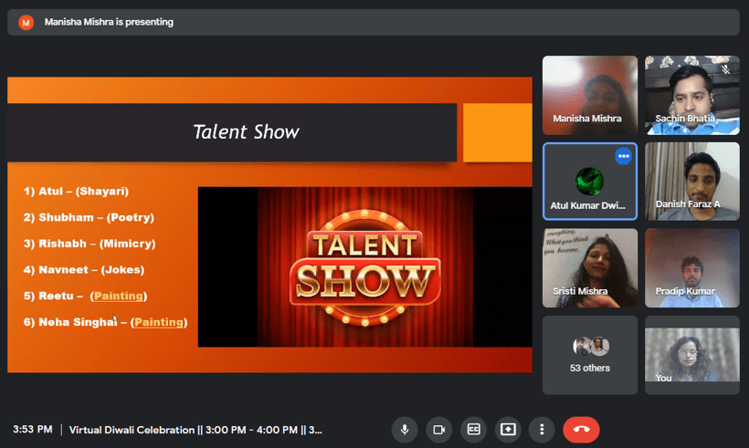The width and height of the screenshot is (749, 448).
Task: Click your own self-view tile
Action: 691,355
